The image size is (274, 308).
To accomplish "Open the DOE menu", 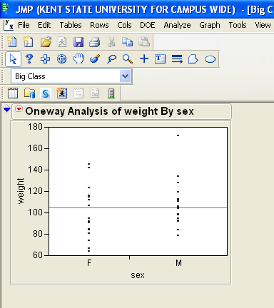I will pos(148,25).
